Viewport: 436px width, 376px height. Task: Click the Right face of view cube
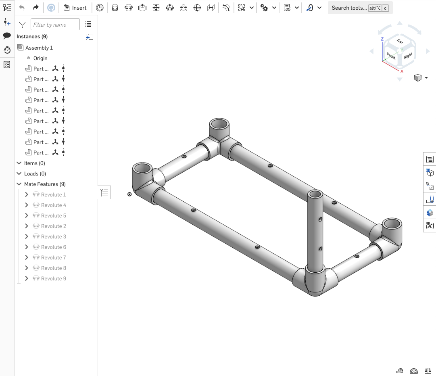pyautogui.click(x=408, y=56)
